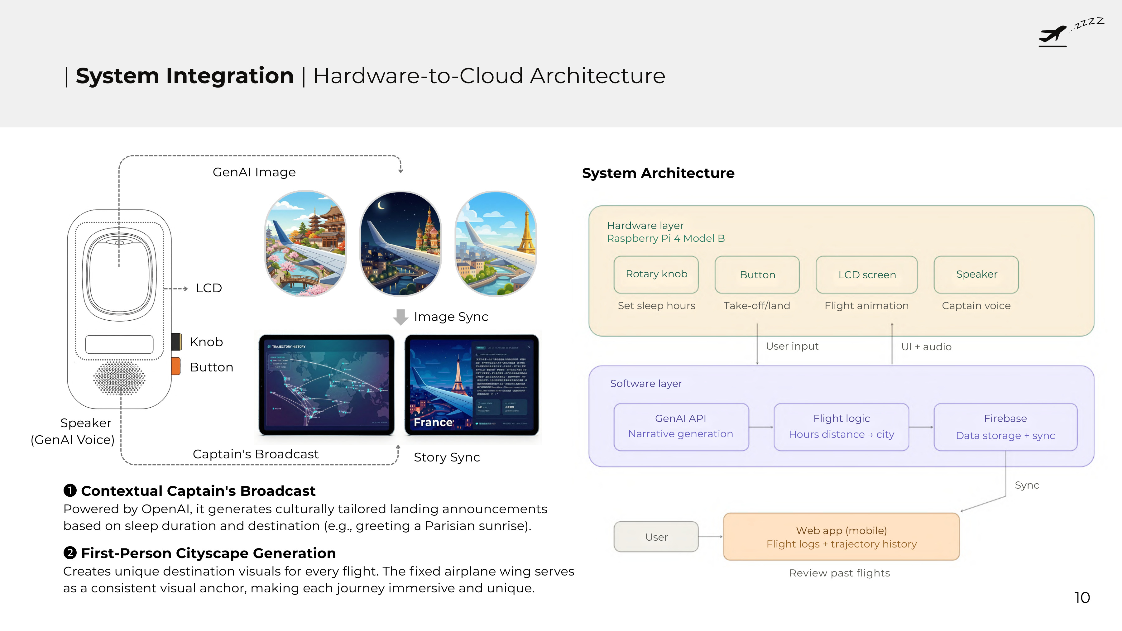The width and height of the screenshot is (1122, 631).
Task: Select the Rotary knob box
Action: (656, 274)
